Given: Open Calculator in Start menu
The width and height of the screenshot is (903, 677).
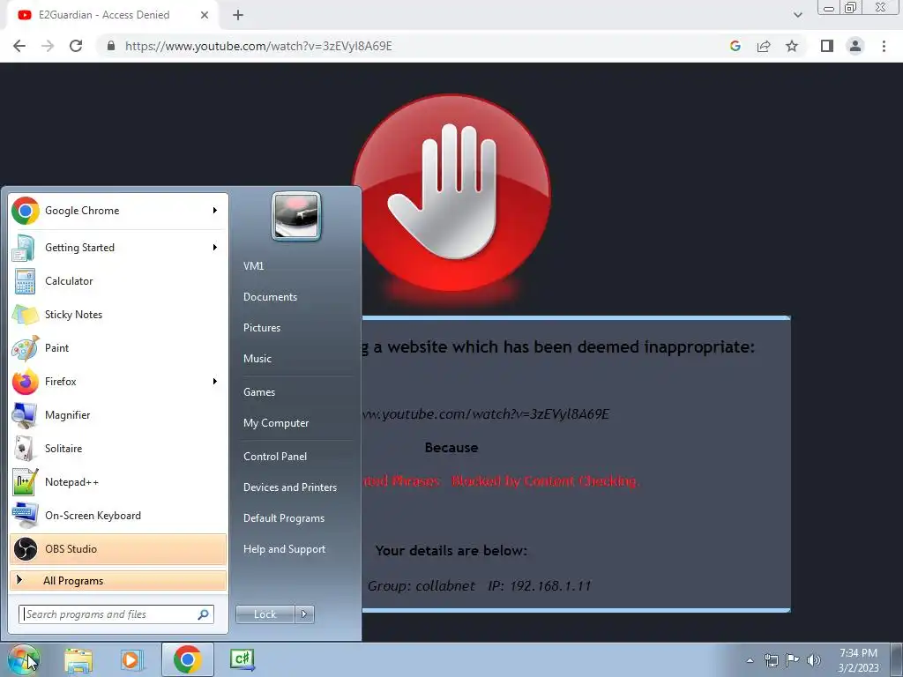Looking at the screenshot, I should pos(118,281).
